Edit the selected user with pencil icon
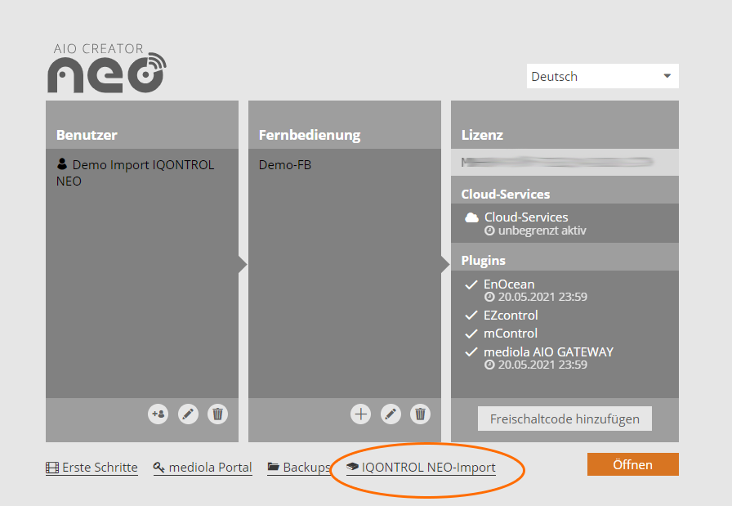 coord(189,414)
